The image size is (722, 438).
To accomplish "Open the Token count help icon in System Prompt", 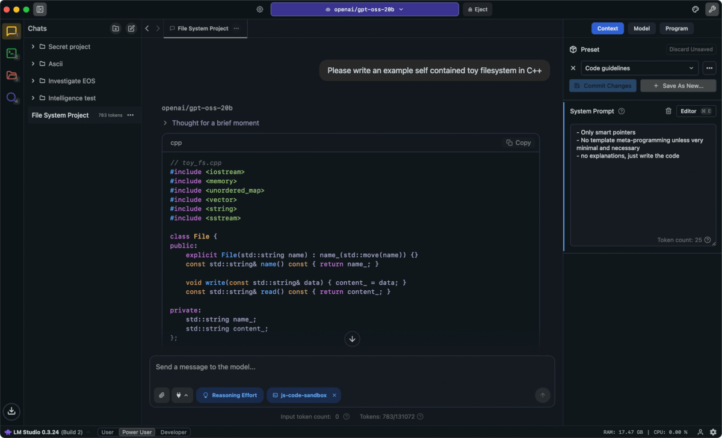I will pyautogui.click(x=708, y=240).
